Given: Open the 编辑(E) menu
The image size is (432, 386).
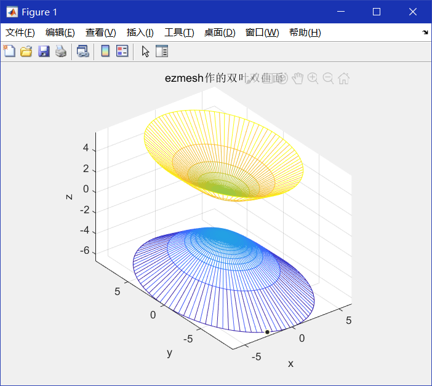Looking at the screenshot, I should coord(60,33).
